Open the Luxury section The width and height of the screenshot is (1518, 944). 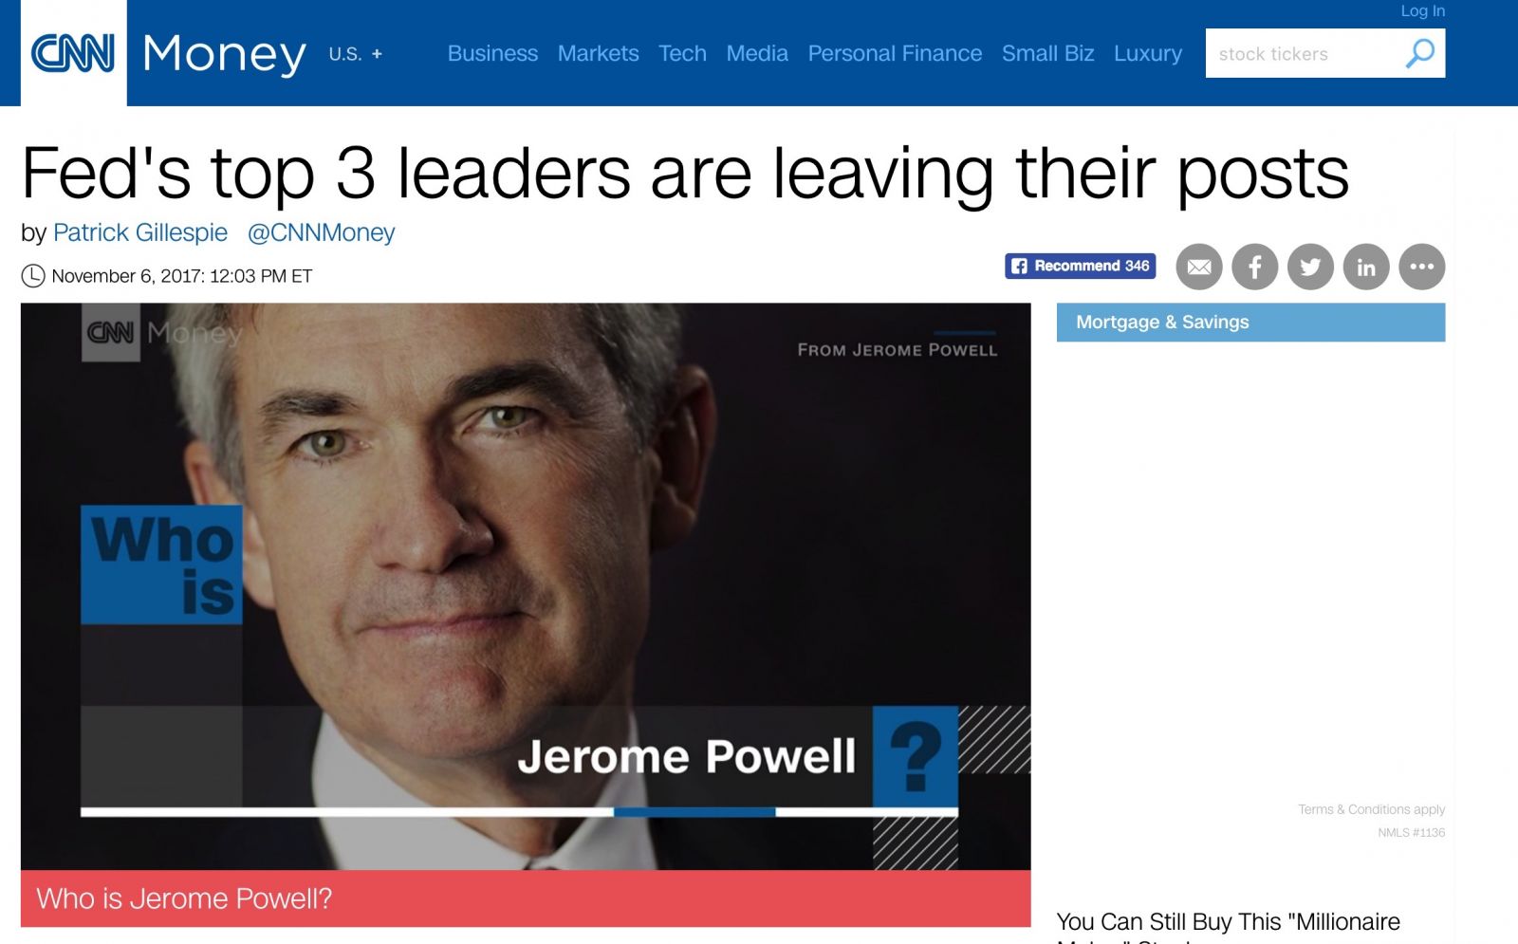pyautogui.click(x=1148, y=54)
